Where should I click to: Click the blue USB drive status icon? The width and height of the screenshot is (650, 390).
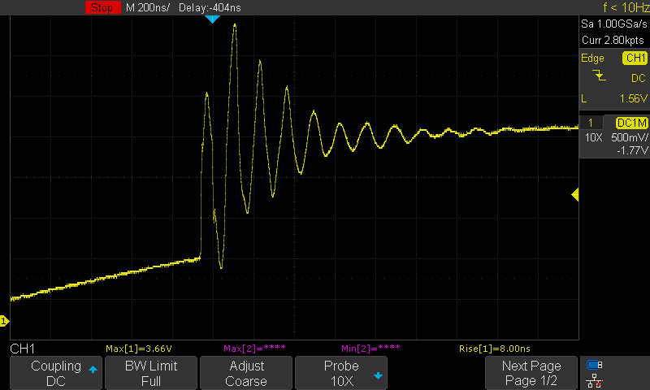(594, 365)
